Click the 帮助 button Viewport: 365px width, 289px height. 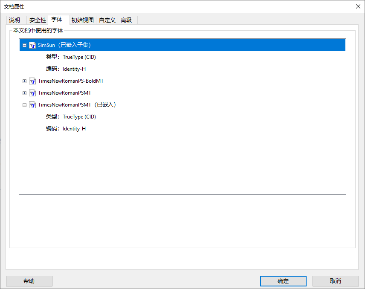coord(29,281)
